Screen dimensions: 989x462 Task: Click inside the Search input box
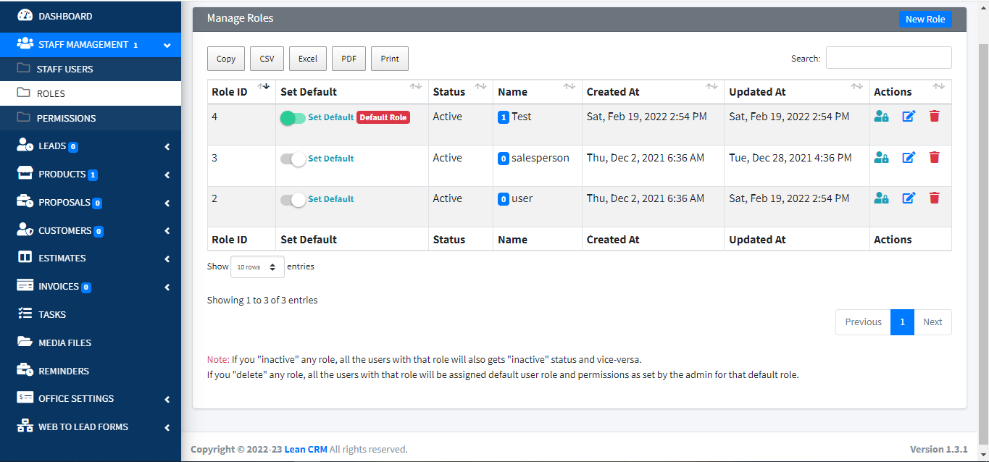coord(888,57)
